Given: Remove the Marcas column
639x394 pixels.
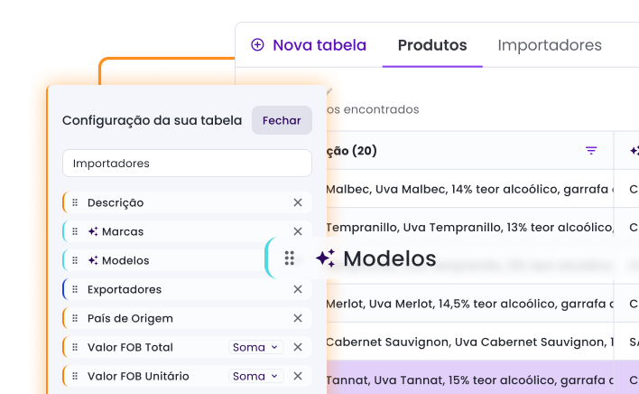Looking at the screenshot, I should 298,231.
